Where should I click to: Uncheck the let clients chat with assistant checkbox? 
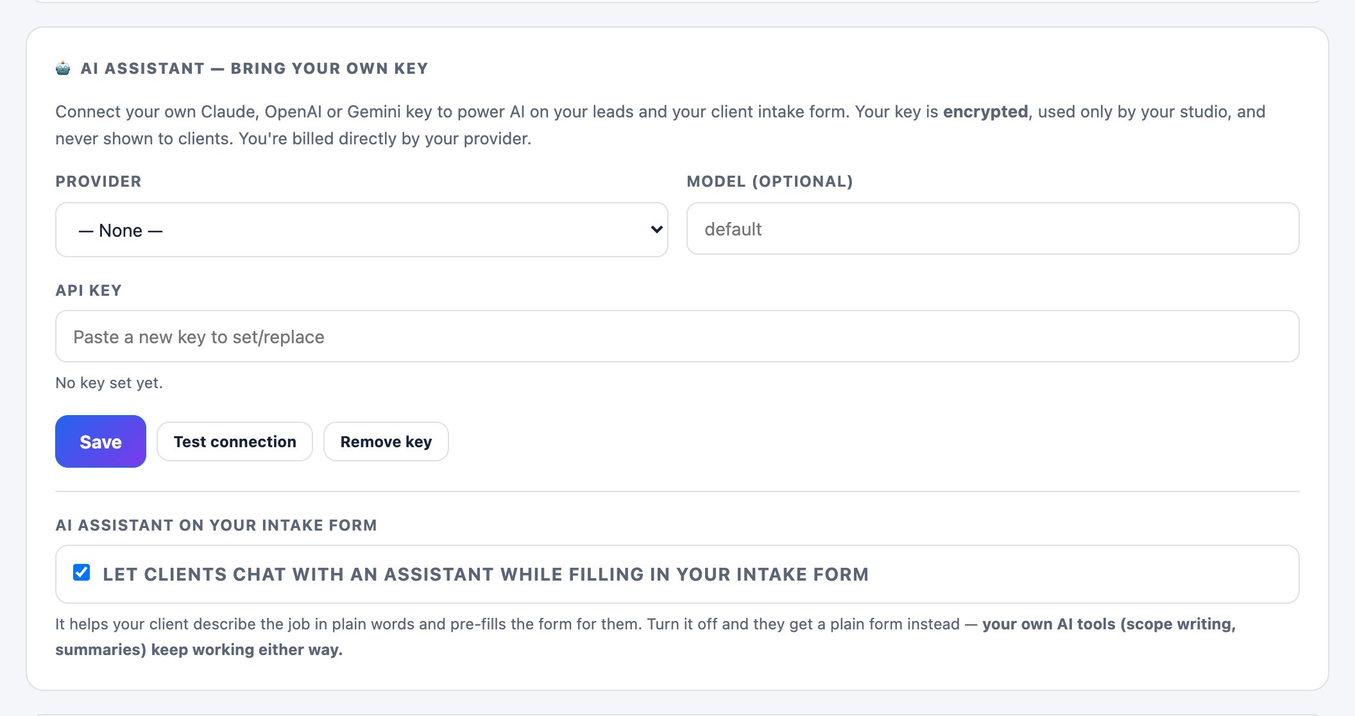click(81, 572)
